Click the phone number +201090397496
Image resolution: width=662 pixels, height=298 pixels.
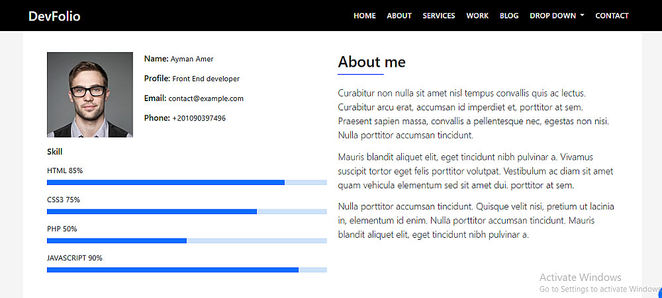click(199, 118)
